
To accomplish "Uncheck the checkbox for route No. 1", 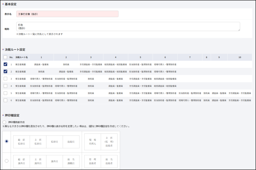I will 5,64.
